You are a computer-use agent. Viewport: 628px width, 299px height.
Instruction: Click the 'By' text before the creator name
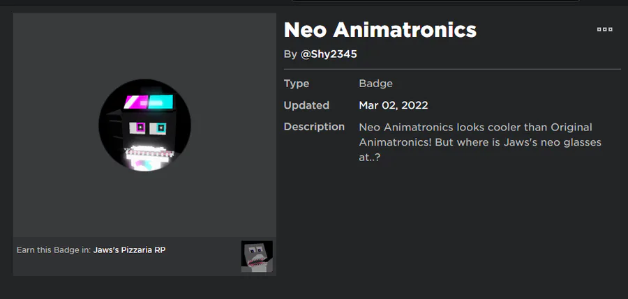pos(290,54)
